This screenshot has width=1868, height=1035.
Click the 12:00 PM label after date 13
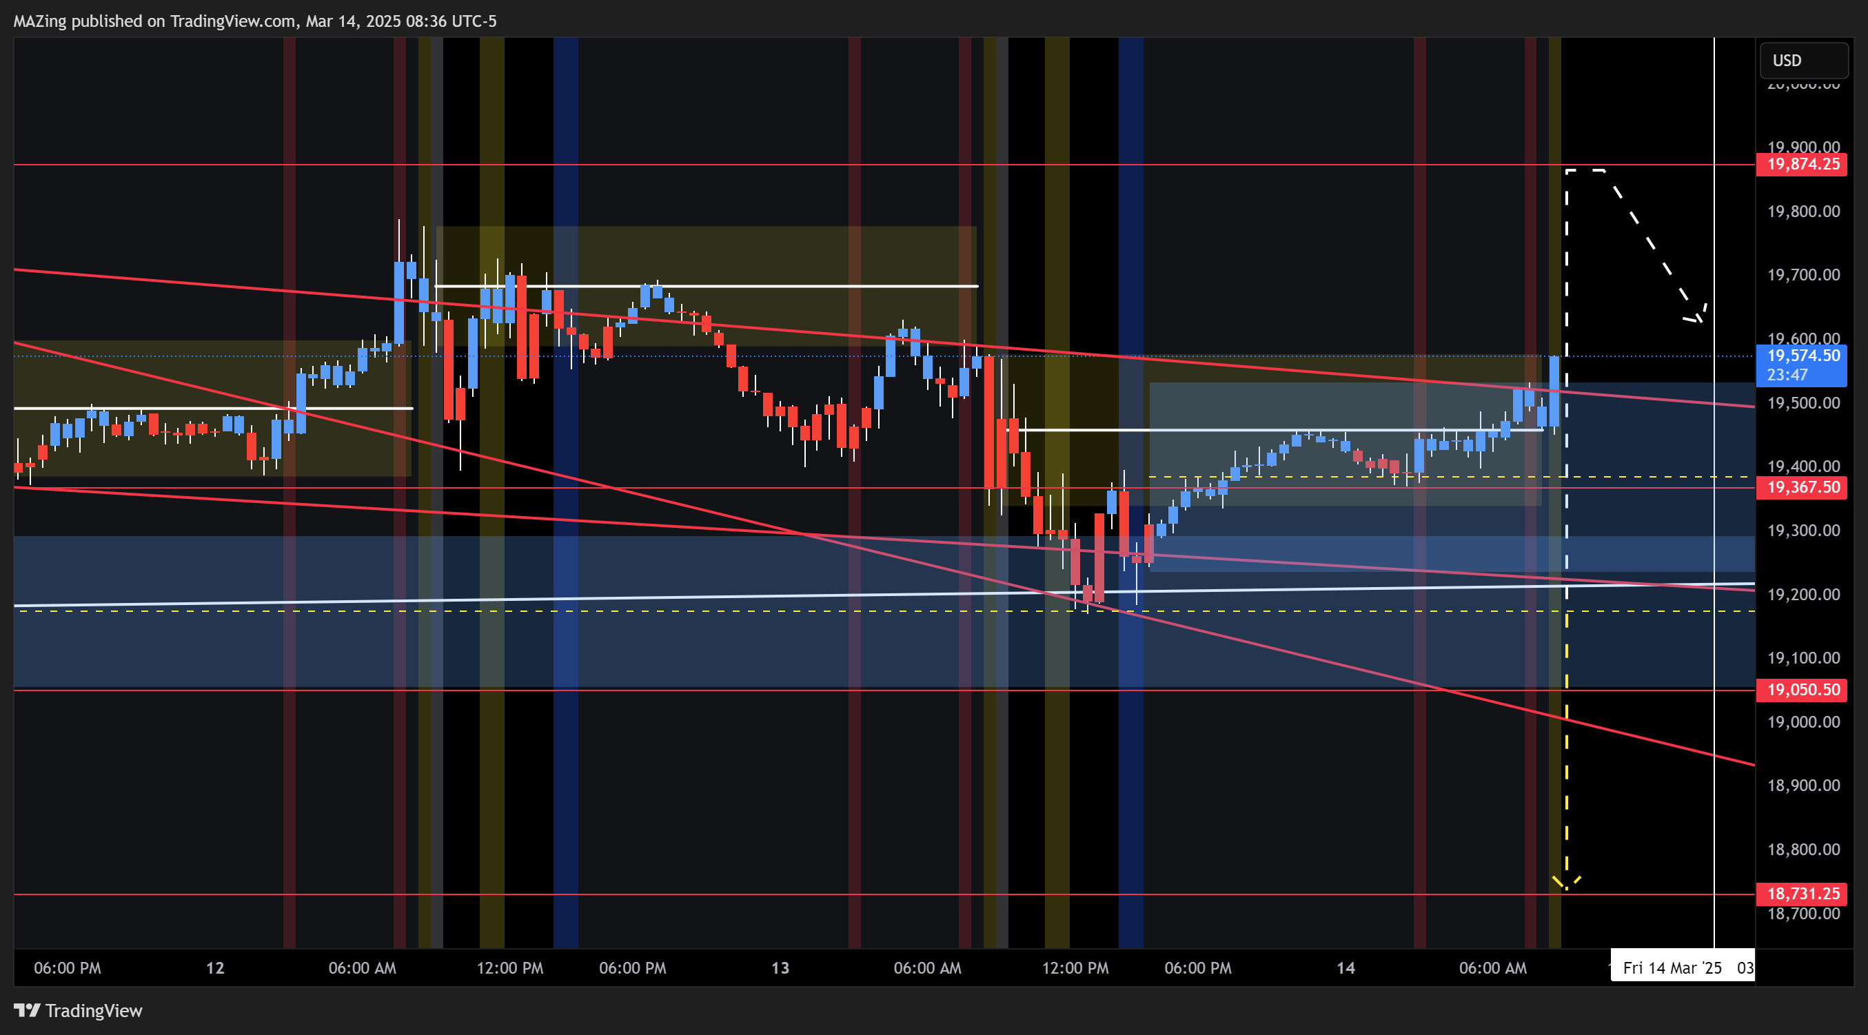click(1075, 967)
